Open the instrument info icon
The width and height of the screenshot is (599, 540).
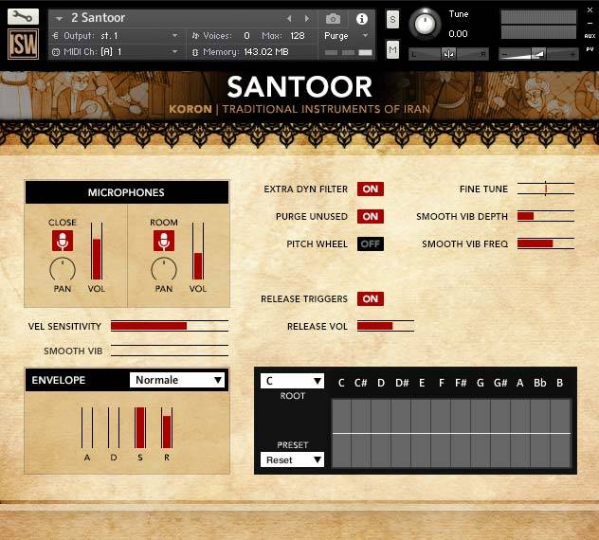click(361, 18)
